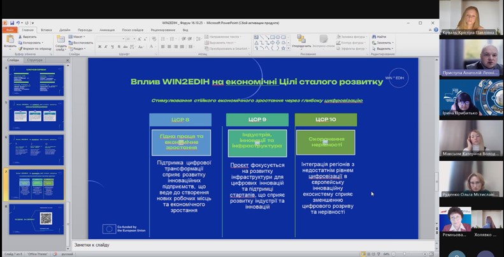Open the Анимация ribbon tab

107,29
